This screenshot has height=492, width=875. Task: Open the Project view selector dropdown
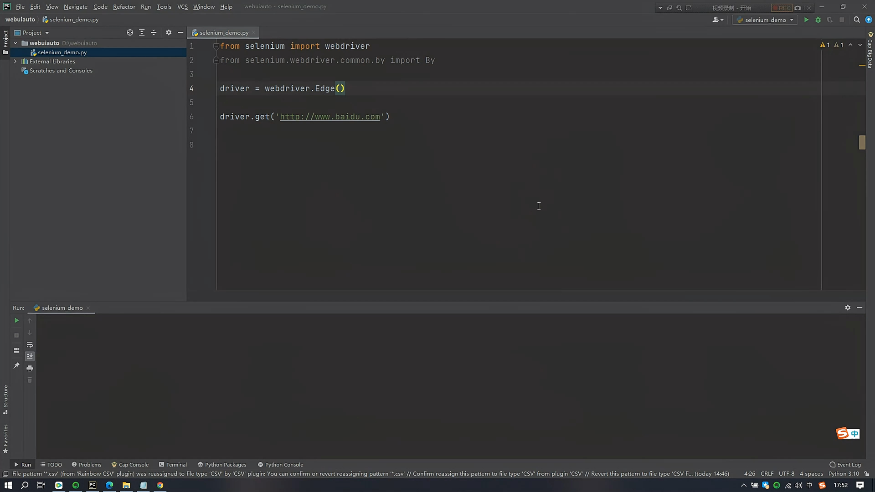pos(32,33)
